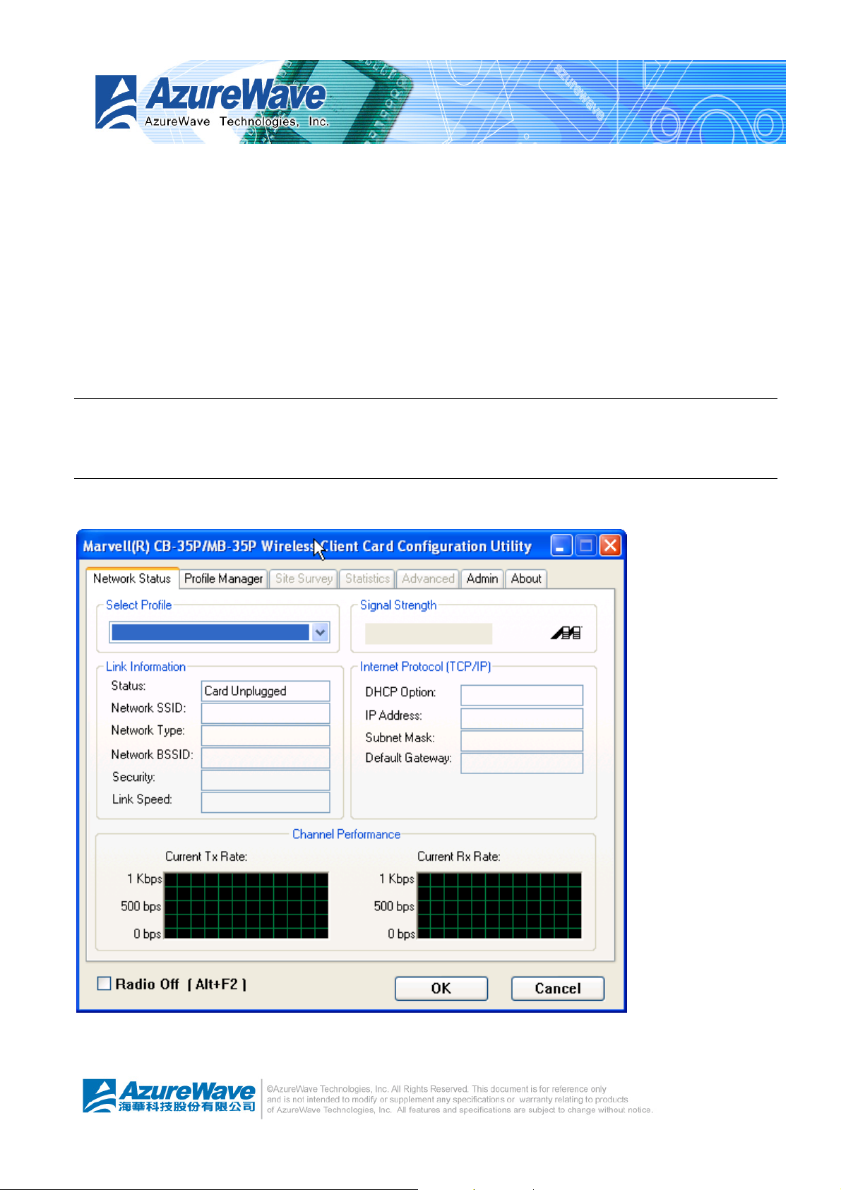Click the Network BSSID field
This screenshot has height=1190, width=841.
point(266,758)
